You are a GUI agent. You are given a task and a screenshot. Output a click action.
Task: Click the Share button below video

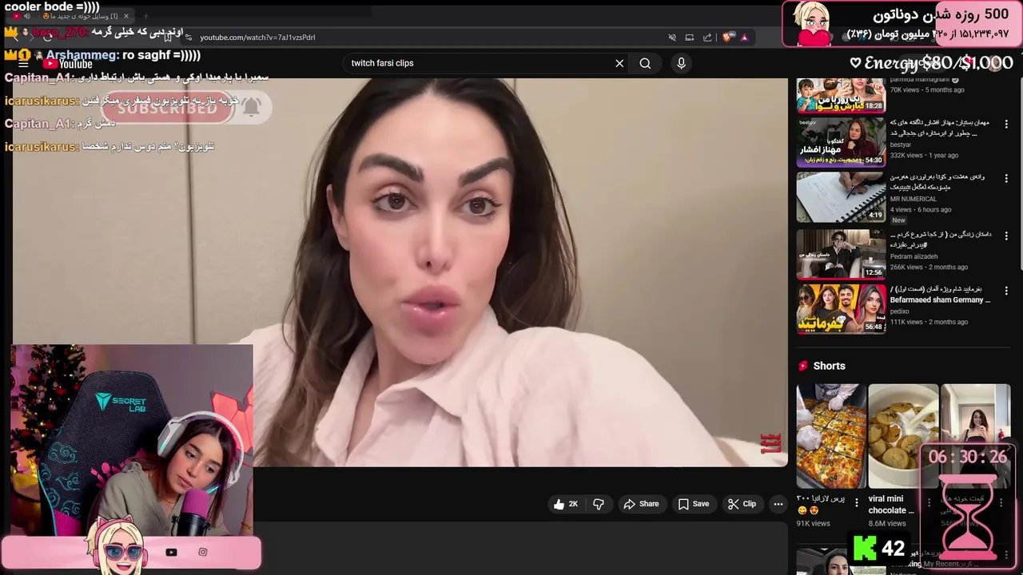point(641,504)
